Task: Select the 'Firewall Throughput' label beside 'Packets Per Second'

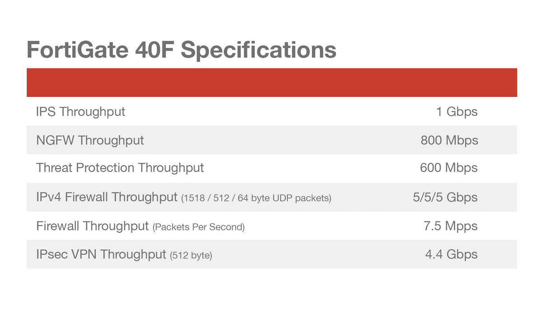Action: coord(92,226)
